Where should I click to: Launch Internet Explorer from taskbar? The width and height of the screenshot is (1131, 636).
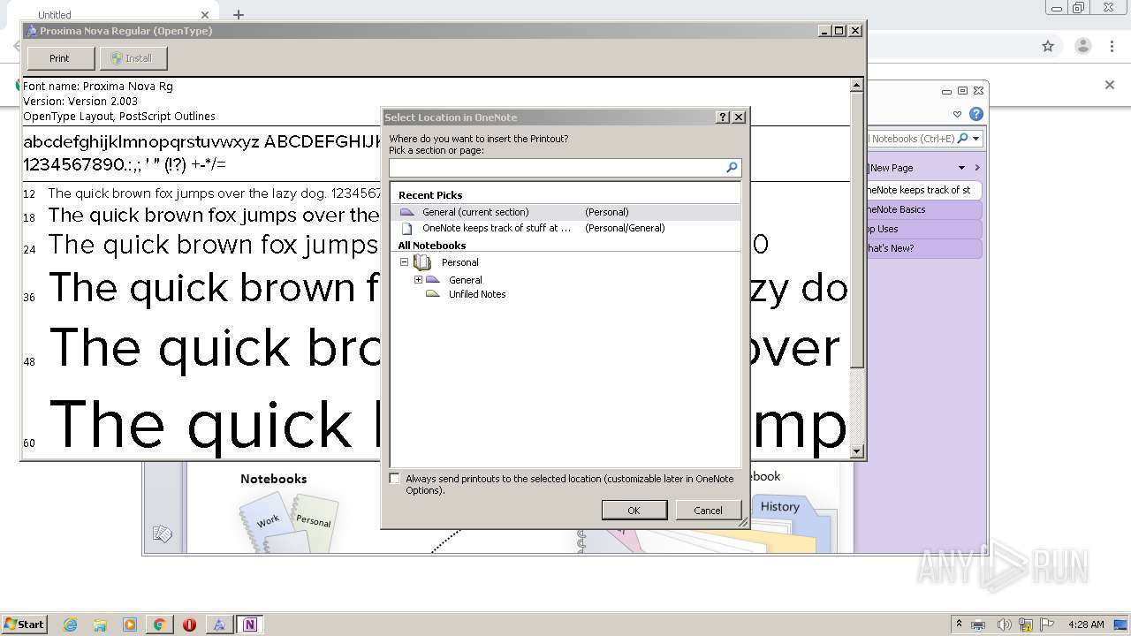coord(70,625)
